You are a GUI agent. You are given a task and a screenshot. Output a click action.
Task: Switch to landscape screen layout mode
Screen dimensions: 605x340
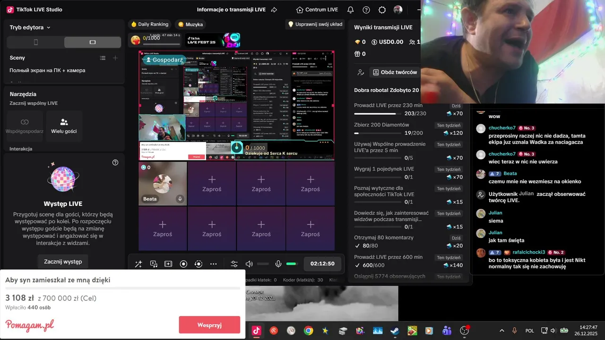tap(93, 42)
